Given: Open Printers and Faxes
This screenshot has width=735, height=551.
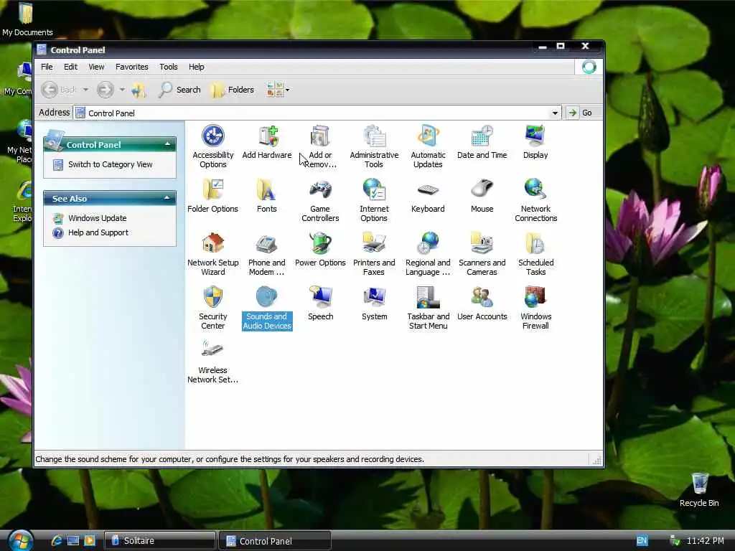Looking at the screenshot, I should 374,254.
